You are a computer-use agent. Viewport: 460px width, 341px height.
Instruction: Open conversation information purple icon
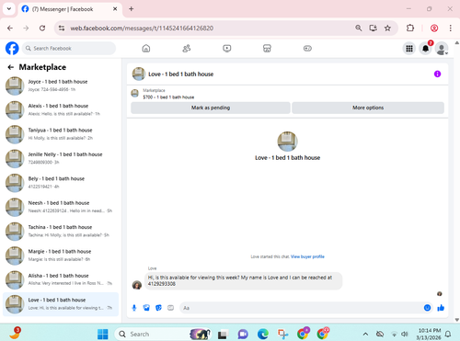click(x=437, y=74)
